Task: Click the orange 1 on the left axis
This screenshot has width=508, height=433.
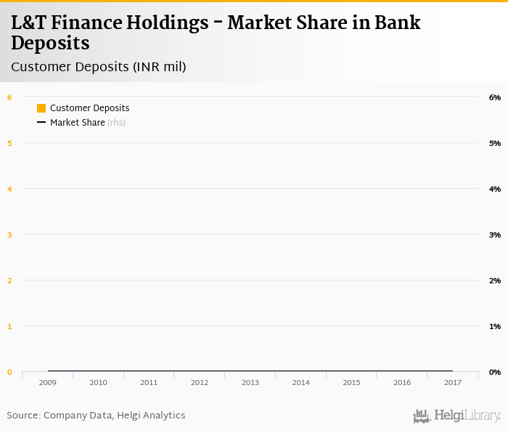Action: point(9,326)
